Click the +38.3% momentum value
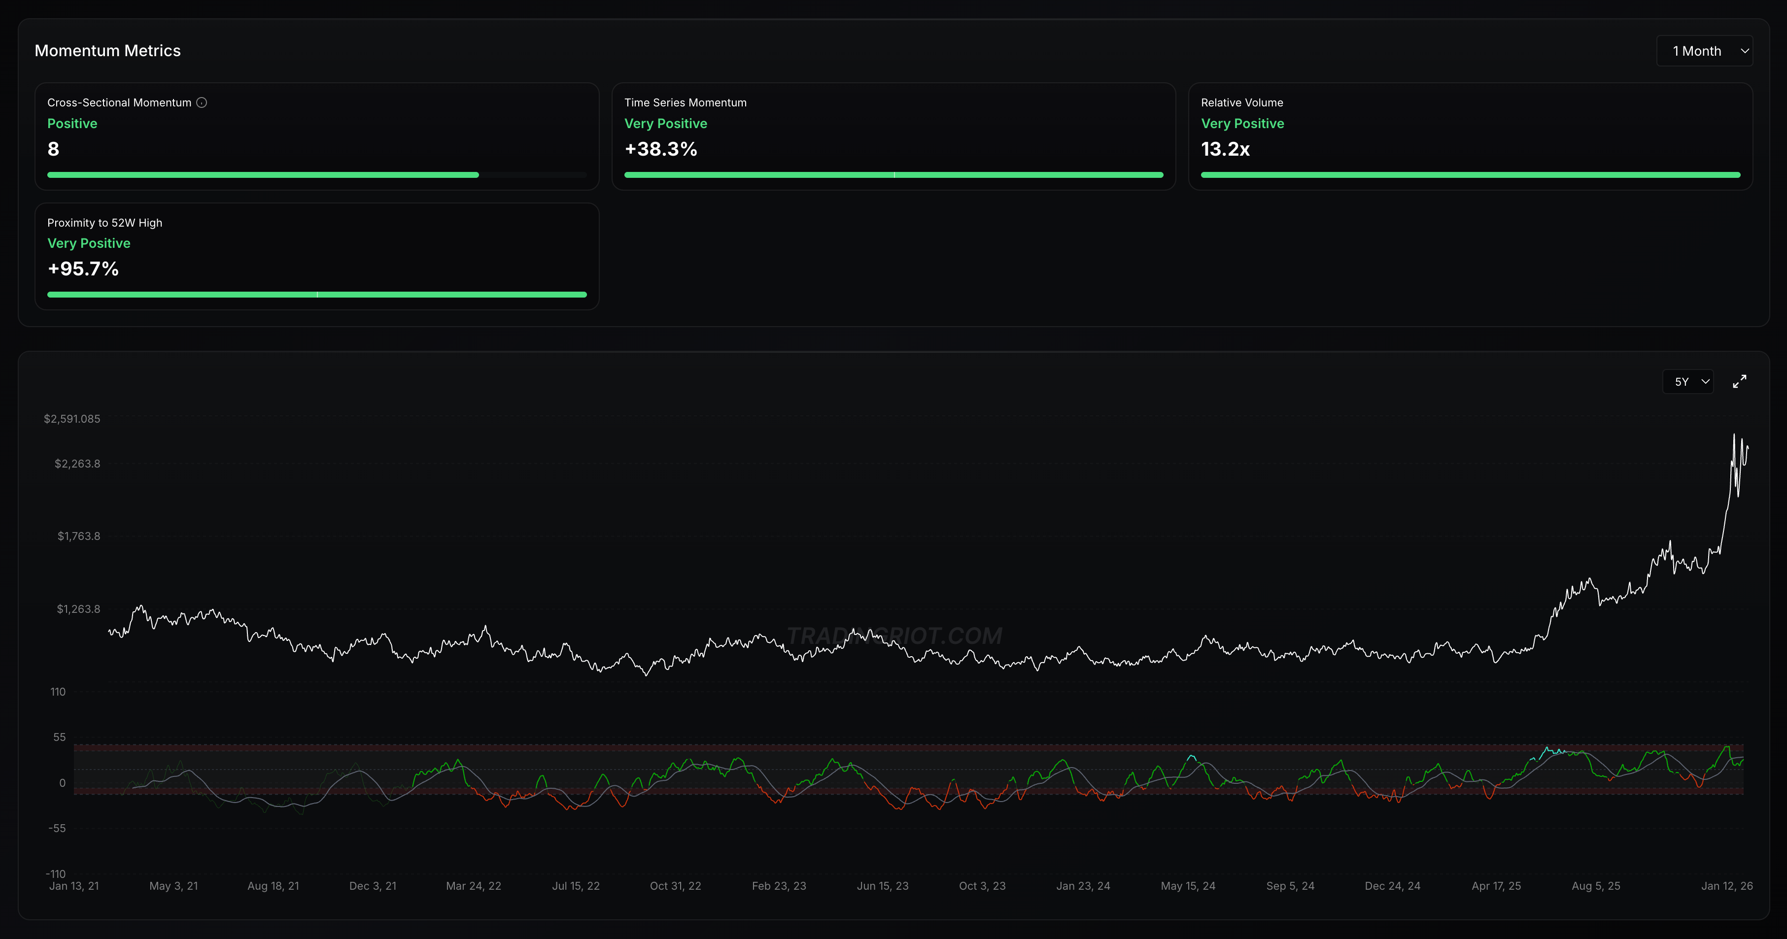The image size is (1787, 939). pyautogui.click(x=660, y=149)
